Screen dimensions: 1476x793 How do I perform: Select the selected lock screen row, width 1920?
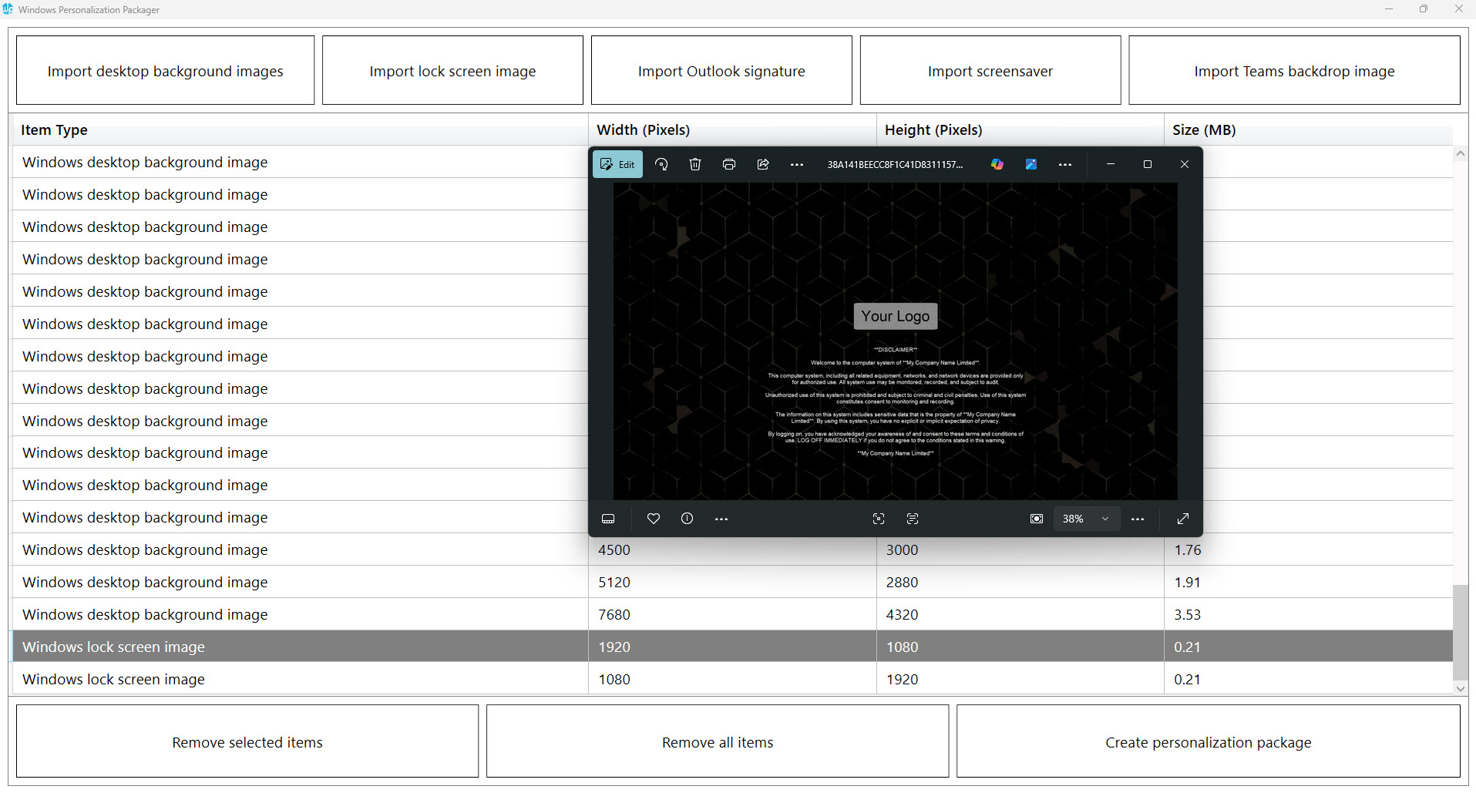point(733,647)
